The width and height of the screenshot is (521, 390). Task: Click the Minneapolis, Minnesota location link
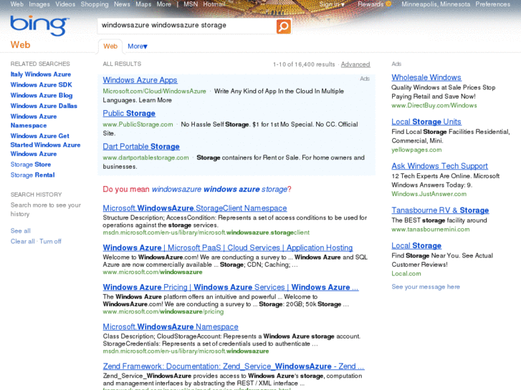[436, 4]
